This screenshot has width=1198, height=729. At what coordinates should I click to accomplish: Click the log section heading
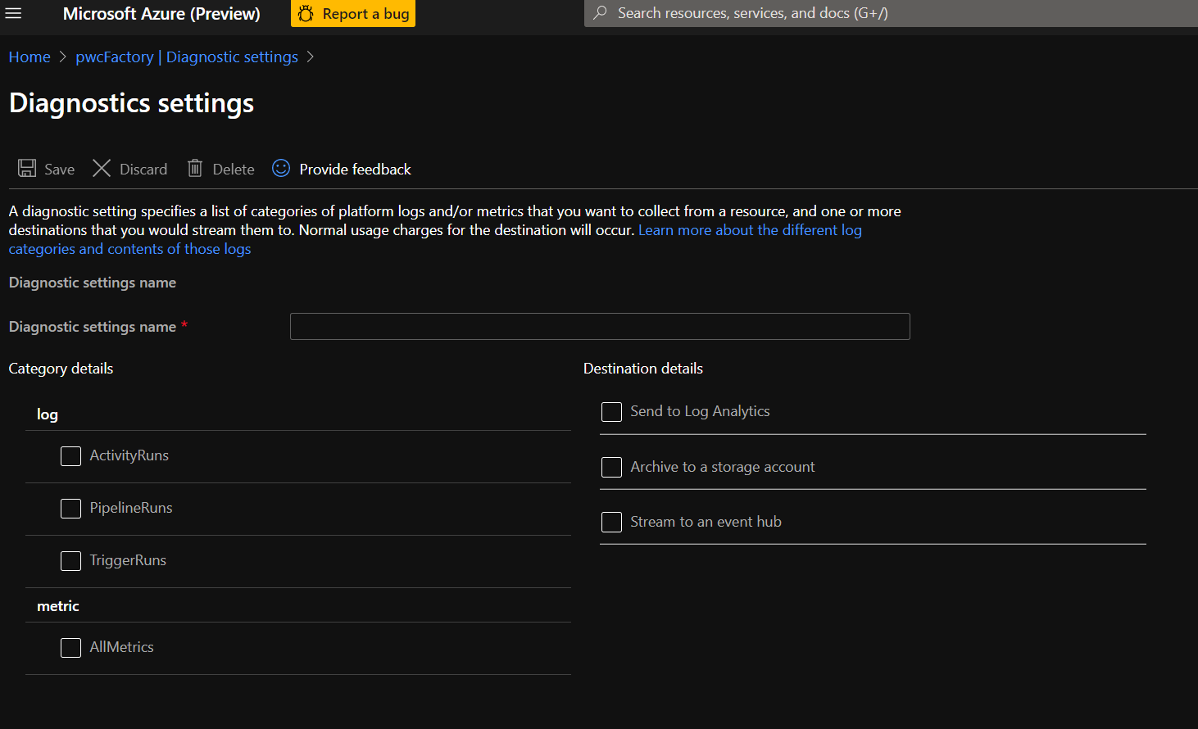pos(48,414)
